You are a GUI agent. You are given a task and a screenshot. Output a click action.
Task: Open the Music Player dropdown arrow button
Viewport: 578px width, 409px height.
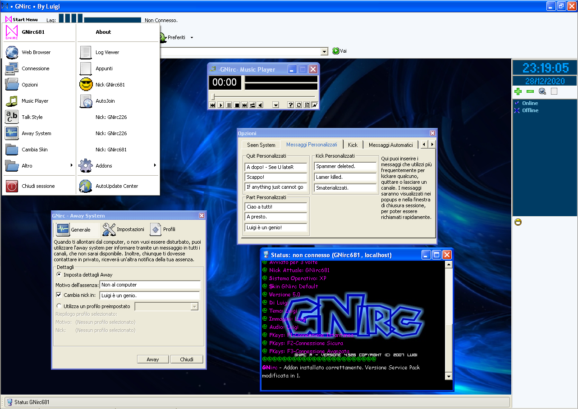276,105
